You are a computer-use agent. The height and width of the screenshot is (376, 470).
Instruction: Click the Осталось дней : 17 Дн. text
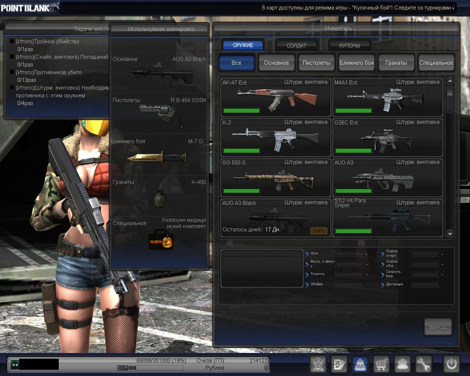252,229
